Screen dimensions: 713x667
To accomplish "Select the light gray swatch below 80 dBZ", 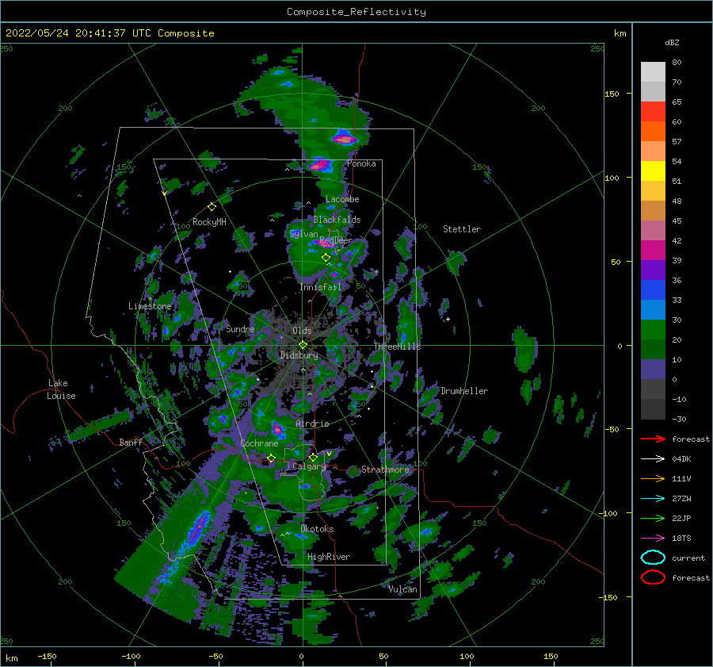I will coord(653,72).
